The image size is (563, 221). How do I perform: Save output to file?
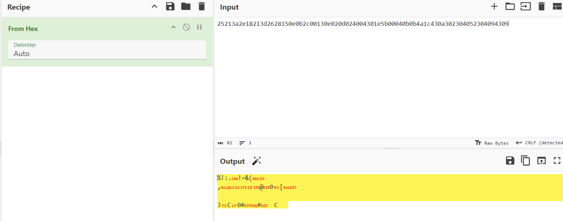tap(510, 160)
